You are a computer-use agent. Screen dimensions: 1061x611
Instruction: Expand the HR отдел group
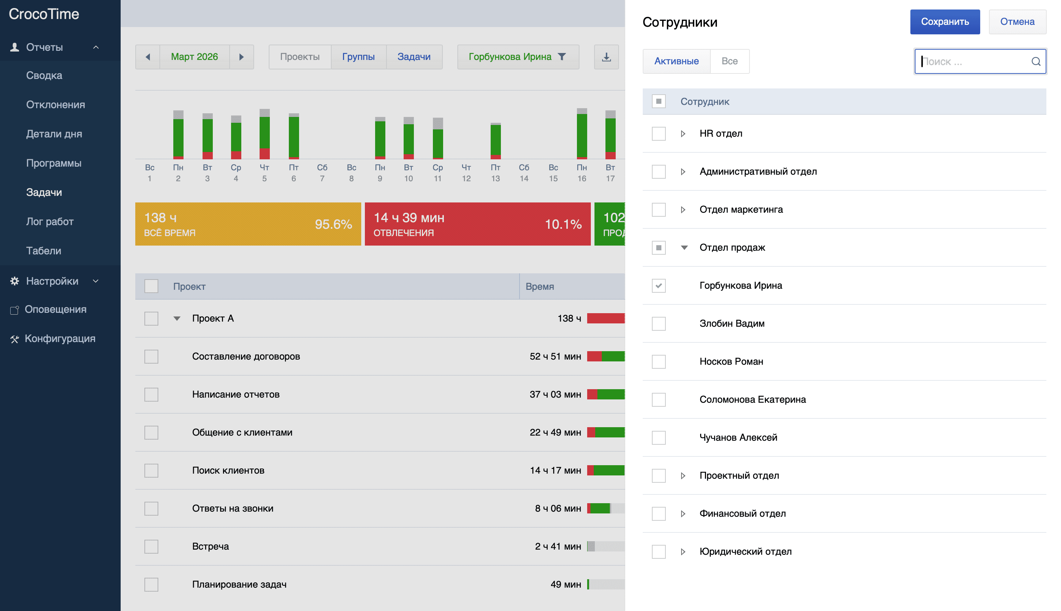(683, 133)
